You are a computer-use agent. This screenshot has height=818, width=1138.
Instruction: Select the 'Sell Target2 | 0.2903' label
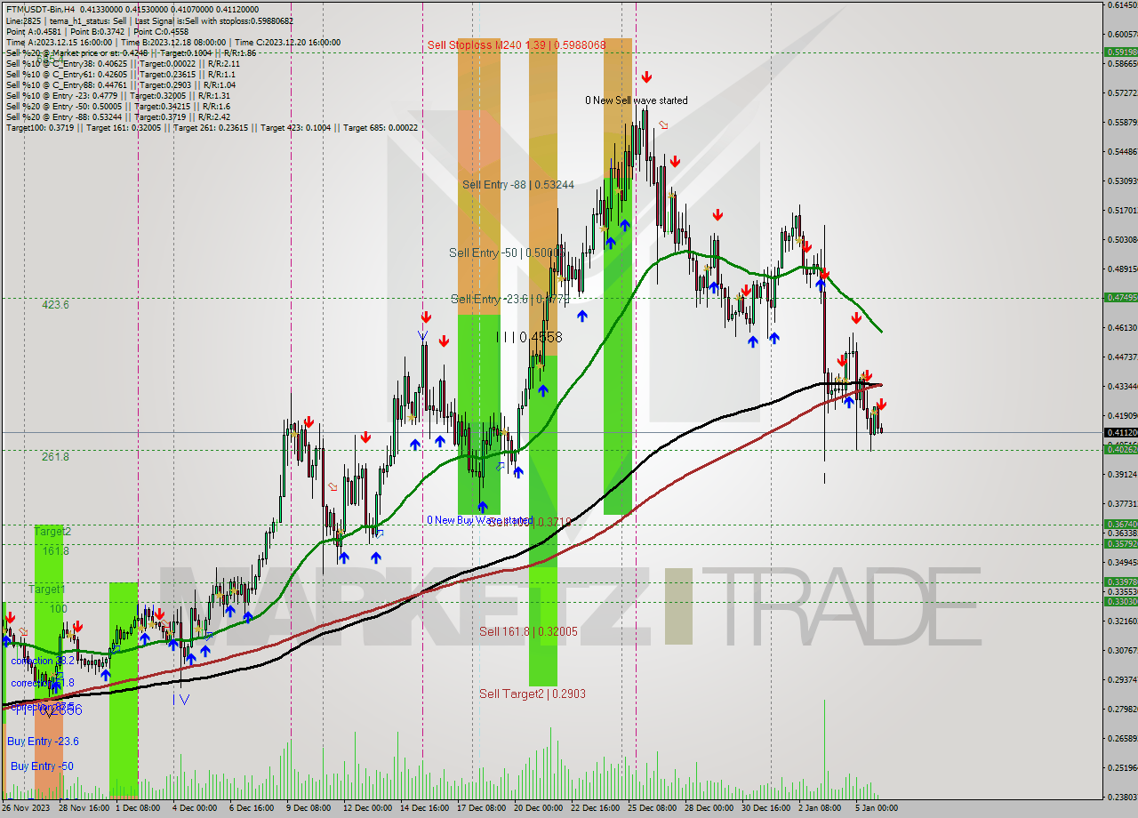pos(533,694)
